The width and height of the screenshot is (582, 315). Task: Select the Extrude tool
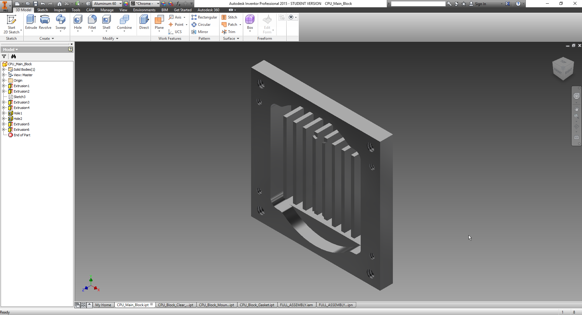coord(31,22)
